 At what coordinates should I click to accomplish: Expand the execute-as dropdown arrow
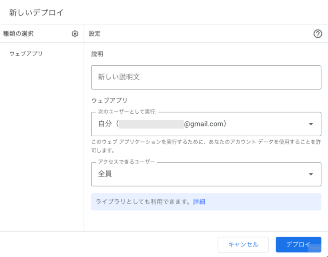tap(310, 124)
